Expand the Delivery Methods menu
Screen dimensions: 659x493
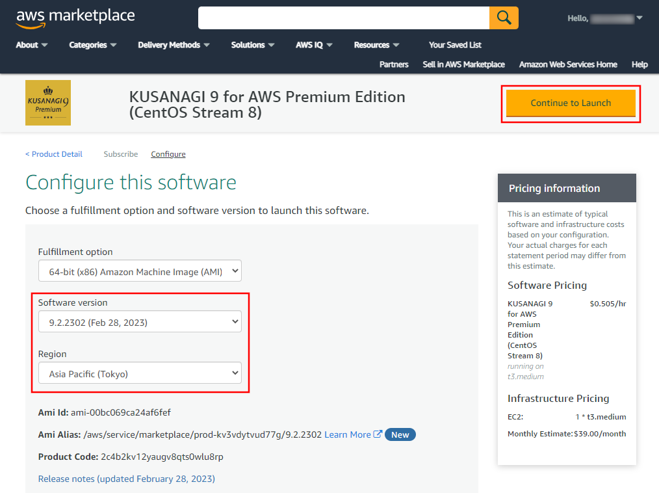click(174, 45)
